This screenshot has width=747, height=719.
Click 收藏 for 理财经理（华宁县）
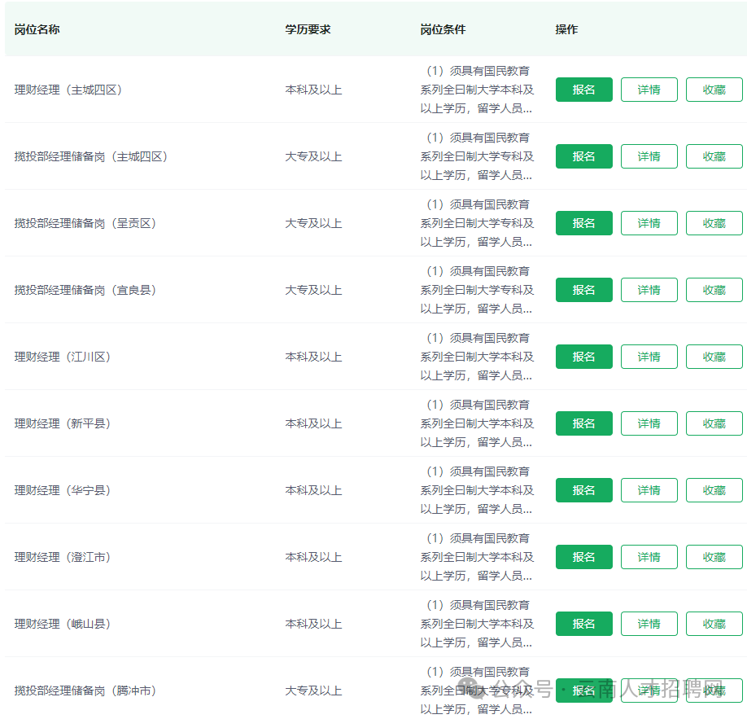714,490
